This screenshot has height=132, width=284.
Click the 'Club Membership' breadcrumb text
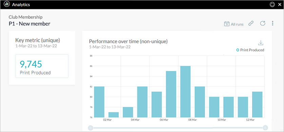(26, 17)
